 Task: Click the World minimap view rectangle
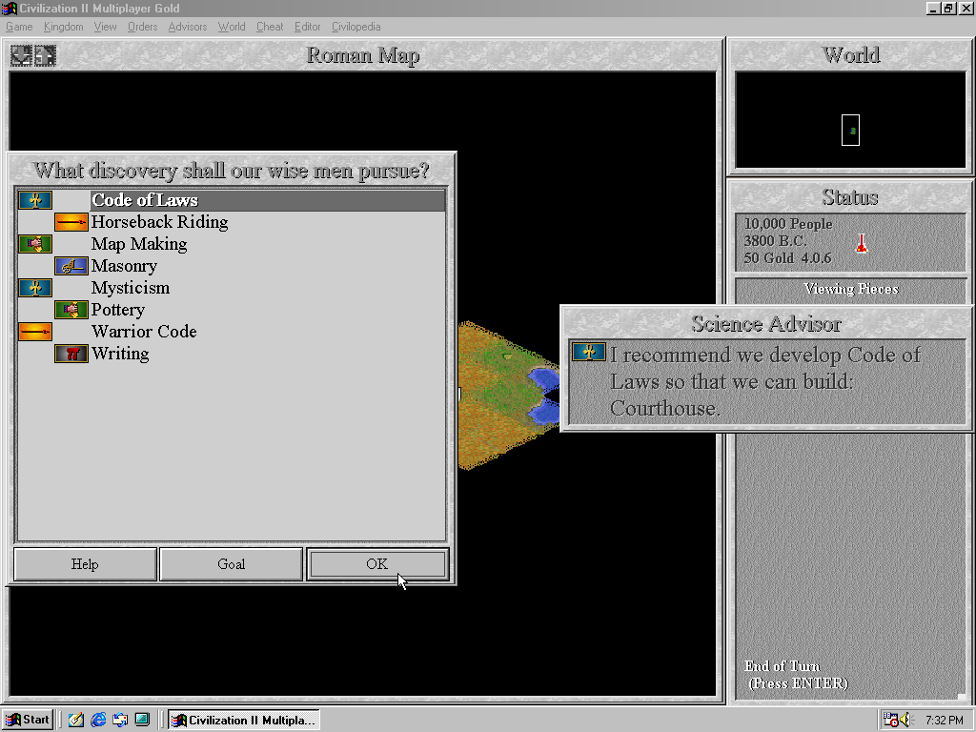pos(850,130)
